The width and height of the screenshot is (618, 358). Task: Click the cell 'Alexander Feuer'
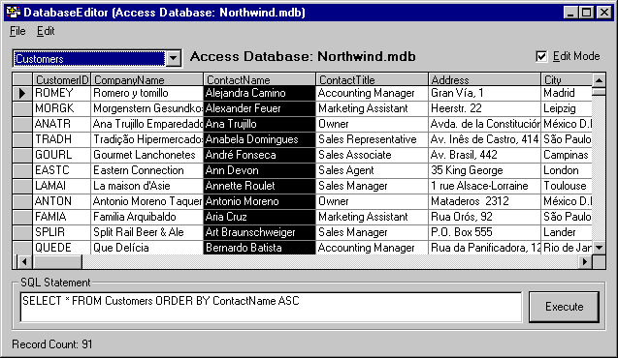click(x=259, y=108)
